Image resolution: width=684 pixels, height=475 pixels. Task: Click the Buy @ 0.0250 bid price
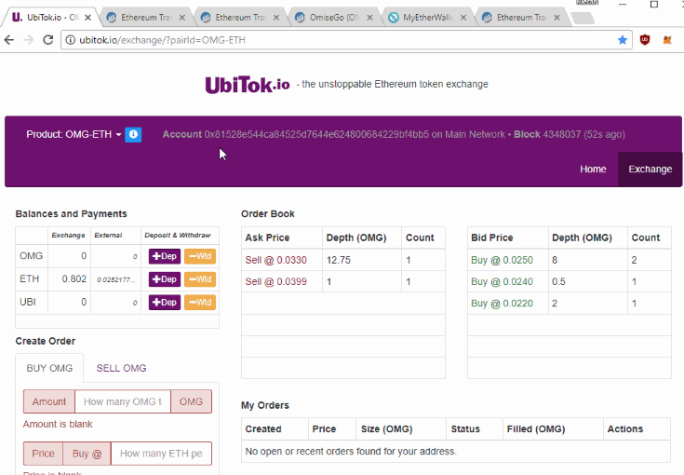pyautogui.click(x=502, y=260)
